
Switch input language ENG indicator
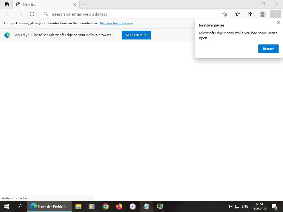click(x=245, y=206)
